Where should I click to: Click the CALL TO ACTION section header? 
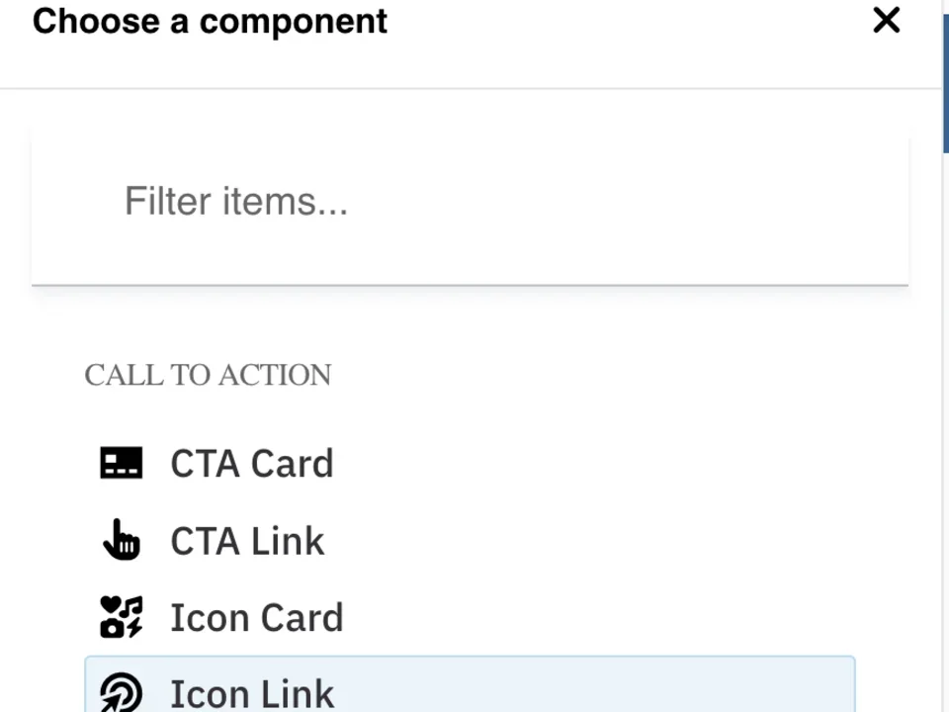point(208,375)
